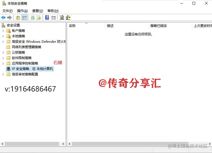The image size is (212, 153).
Task: Expand the 高级审核策略配置 node
Action: [x=3, y=74]
